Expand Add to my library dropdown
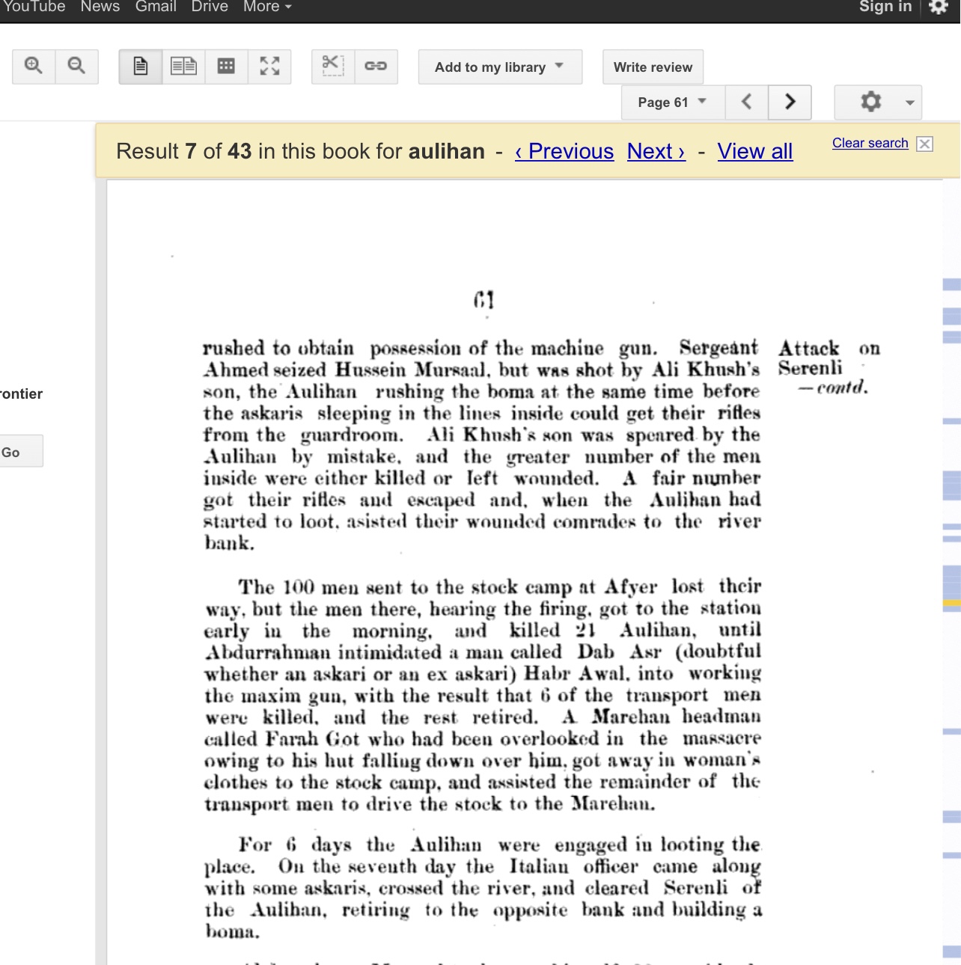The height and width of the screenshot is (965, 961). click(500, 67)
